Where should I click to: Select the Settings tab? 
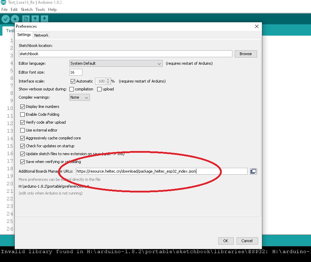coord(24,35)
